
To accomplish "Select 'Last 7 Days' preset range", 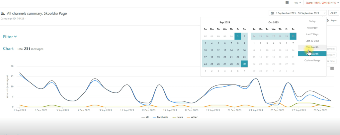I will coord(312,34).
